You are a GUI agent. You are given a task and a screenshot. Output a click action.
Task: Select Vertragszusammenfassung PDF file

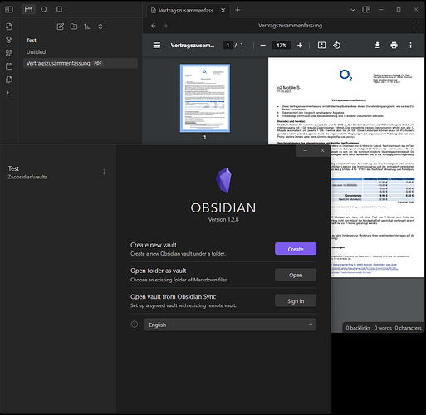81,63
